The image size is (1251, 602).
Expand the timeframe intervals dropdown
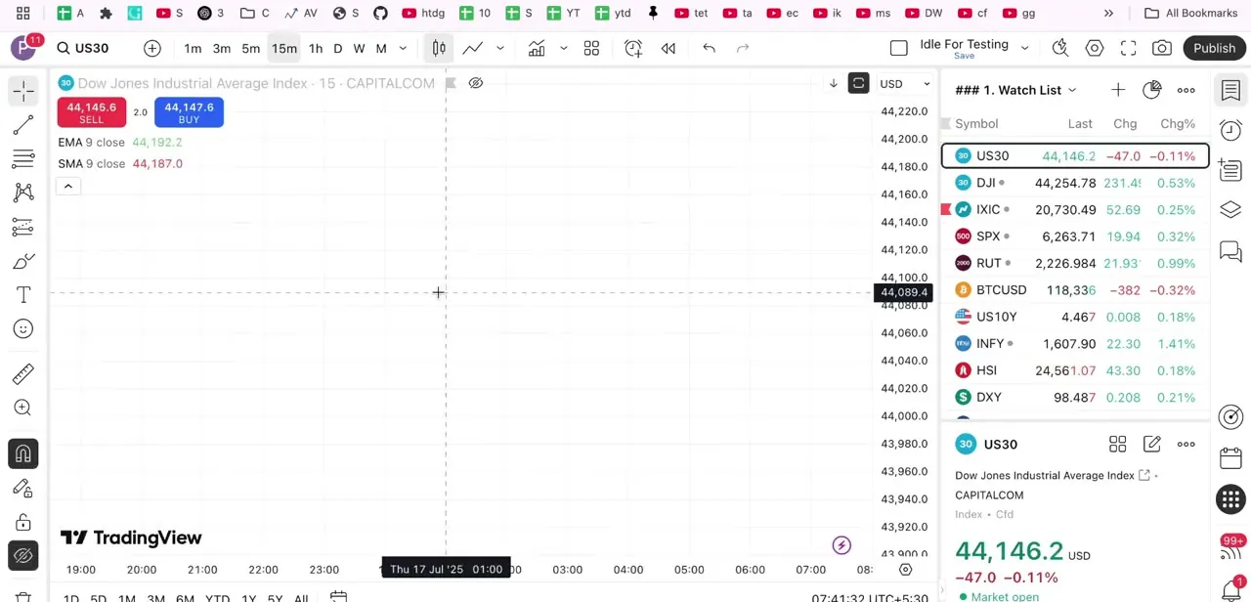click(x=403, y=48)
